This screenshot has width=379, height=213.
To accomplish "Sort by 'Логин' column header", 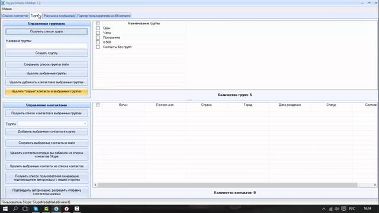I will (x=123, y=105).
